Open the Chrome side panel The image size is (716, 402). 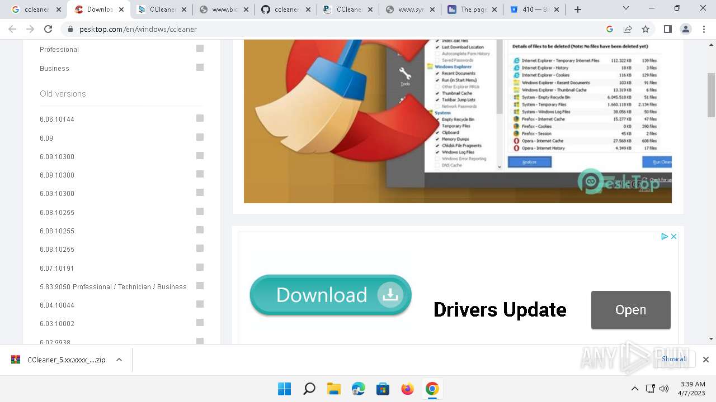point(667,29)
